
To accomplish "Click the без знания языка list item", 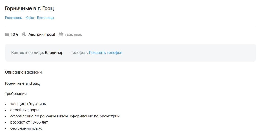I will click(26, 128).
